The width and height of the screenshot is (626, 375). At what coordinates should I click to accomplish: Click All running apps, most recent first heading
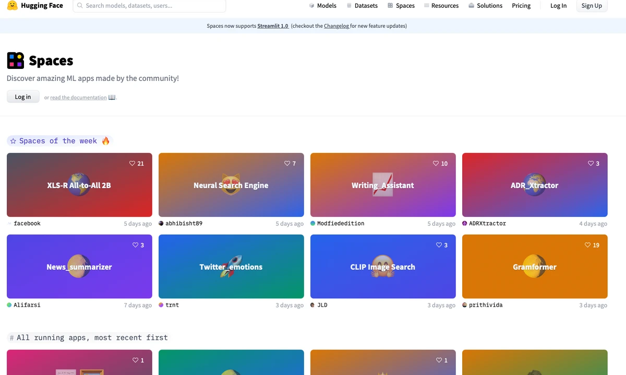click(x=92, y=337)
